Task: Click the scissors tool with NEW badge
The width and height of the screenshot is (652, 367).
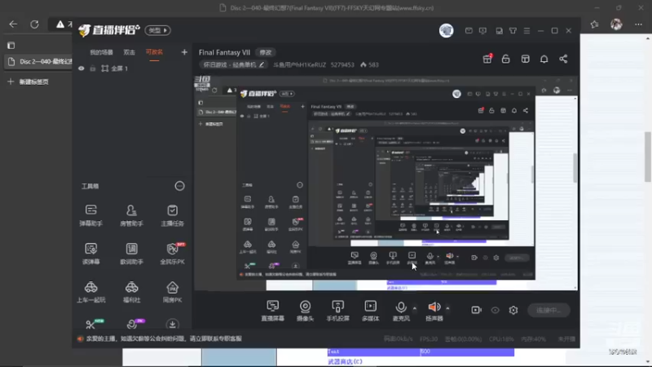Action: pos(91,324)
